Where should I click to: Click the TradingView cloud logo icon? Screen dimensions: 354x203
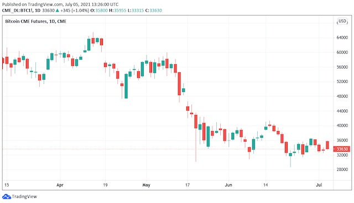click(7, 197)
